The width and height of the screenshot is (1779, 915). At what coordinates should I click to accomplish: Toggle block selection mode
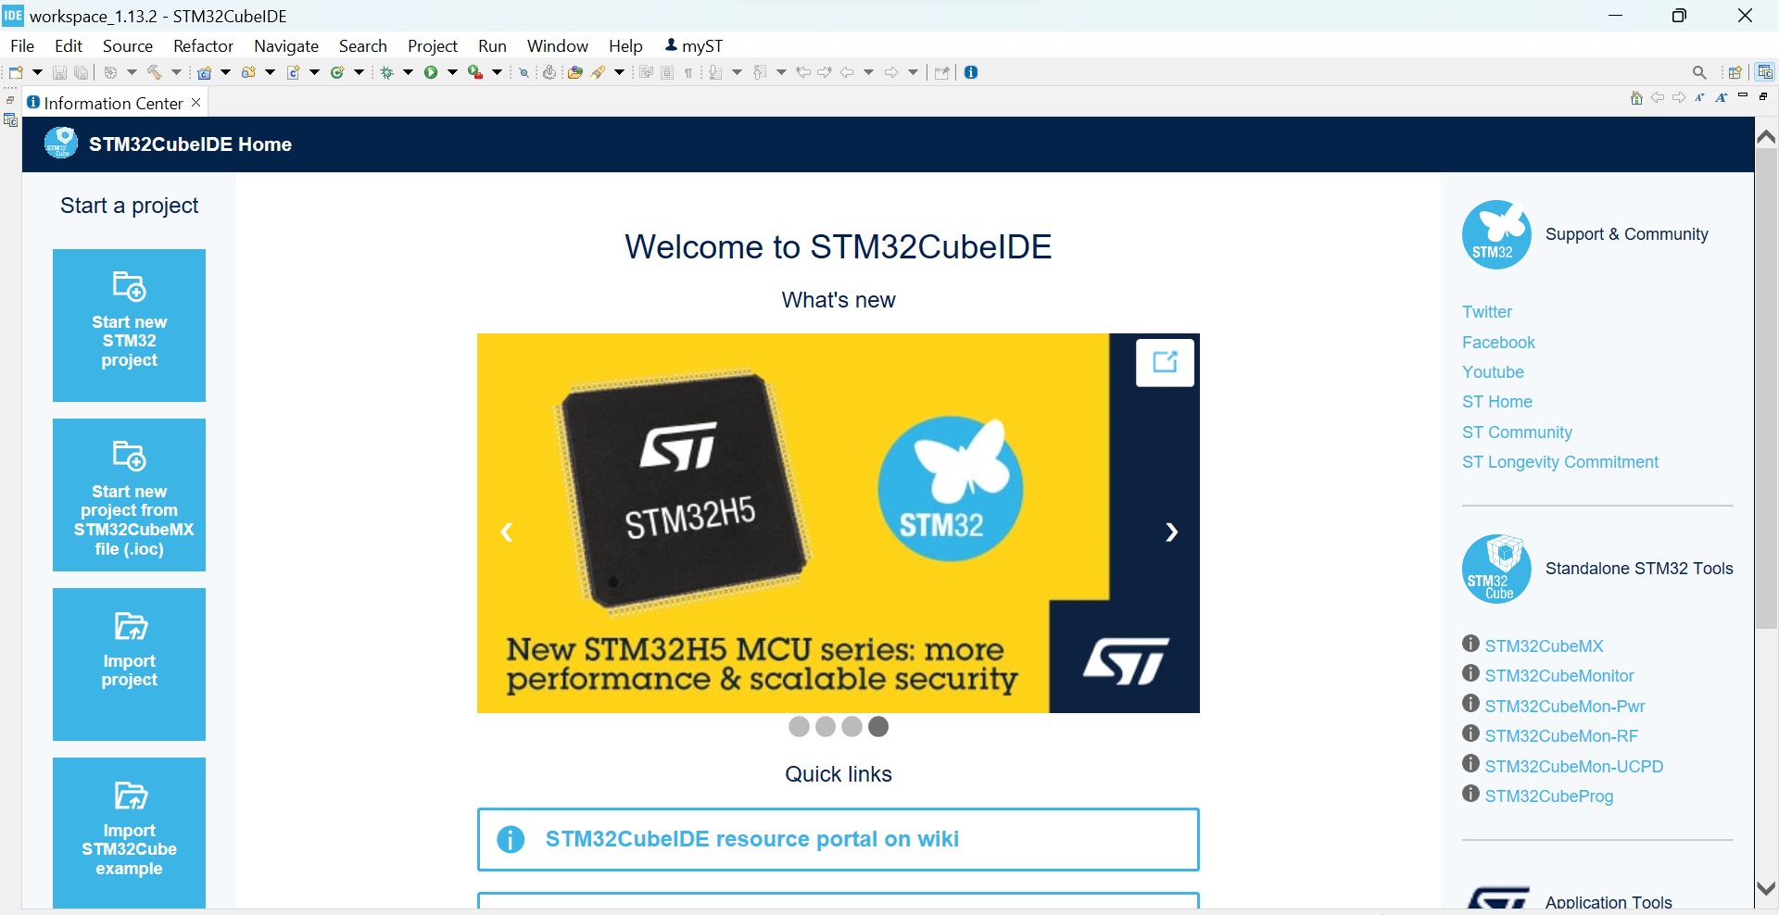pos(667,72)
